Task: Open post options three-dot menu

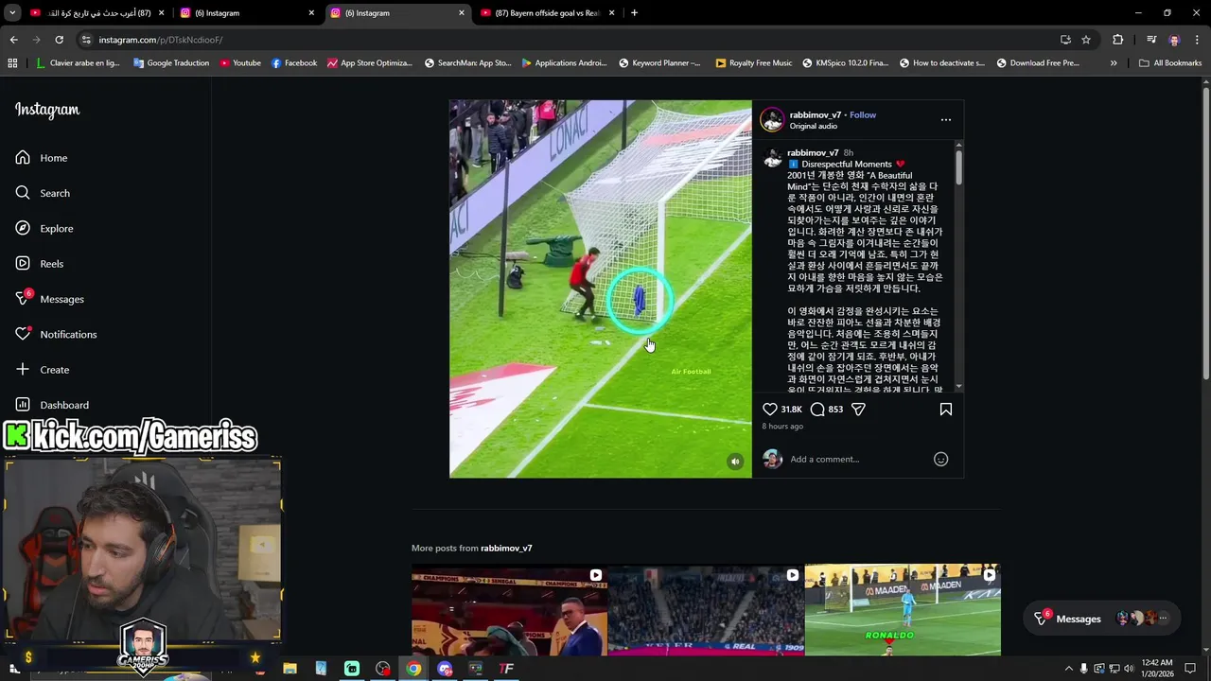Action: 946,120
